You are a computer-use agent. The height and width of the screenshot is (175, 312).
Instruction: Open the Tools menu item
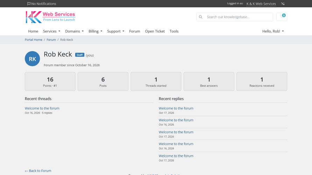[x=174, y=31]
